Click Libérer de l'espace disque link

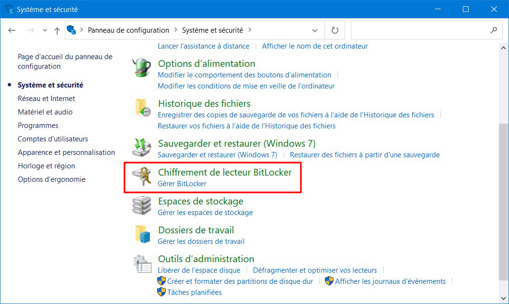199,270
